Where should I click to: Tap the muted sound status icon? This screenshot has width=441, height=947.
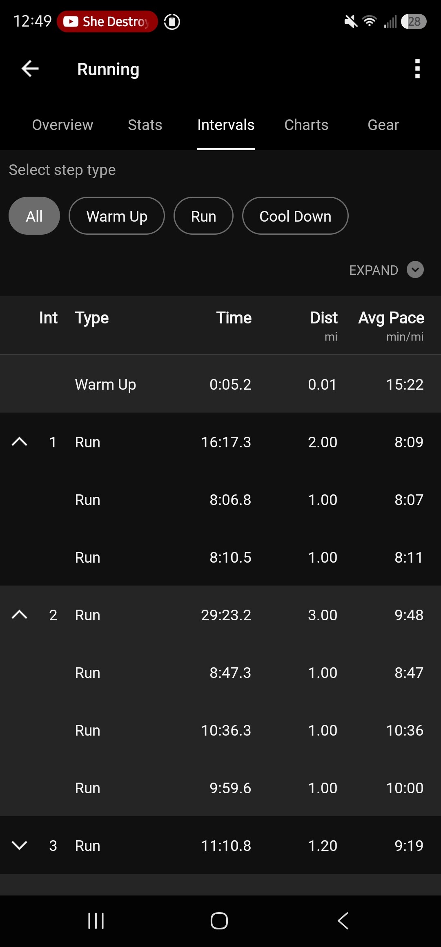[x=351, y=22]
